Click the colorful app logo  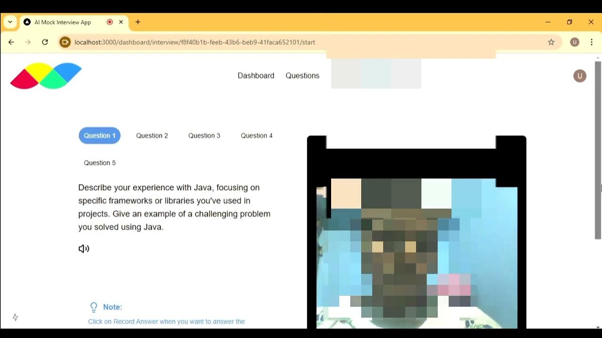pyautogui.click(x=46, y=76)
